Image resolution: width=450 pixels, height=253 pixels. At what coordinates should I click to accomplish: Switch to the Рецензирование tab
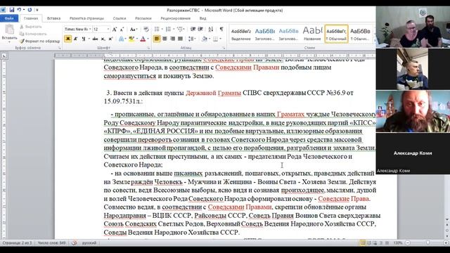[175, 18]
